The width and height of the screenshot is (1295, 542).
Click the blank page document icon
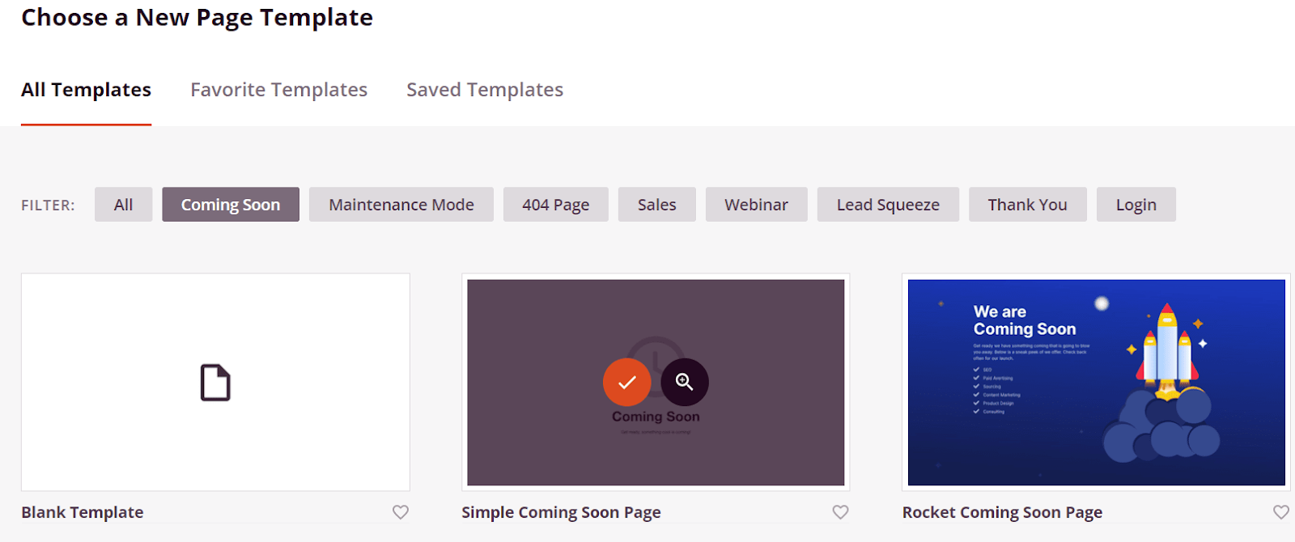point(215,383)
